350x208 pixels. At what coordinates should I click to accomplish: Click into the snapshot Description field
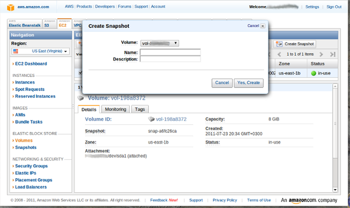tap(170, 59)
